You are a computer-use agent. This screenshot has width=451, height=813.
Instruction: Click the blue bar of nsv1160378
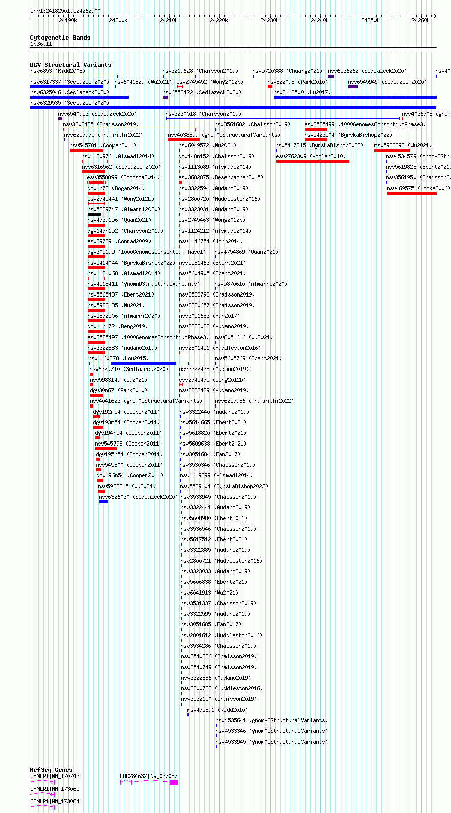143,363
